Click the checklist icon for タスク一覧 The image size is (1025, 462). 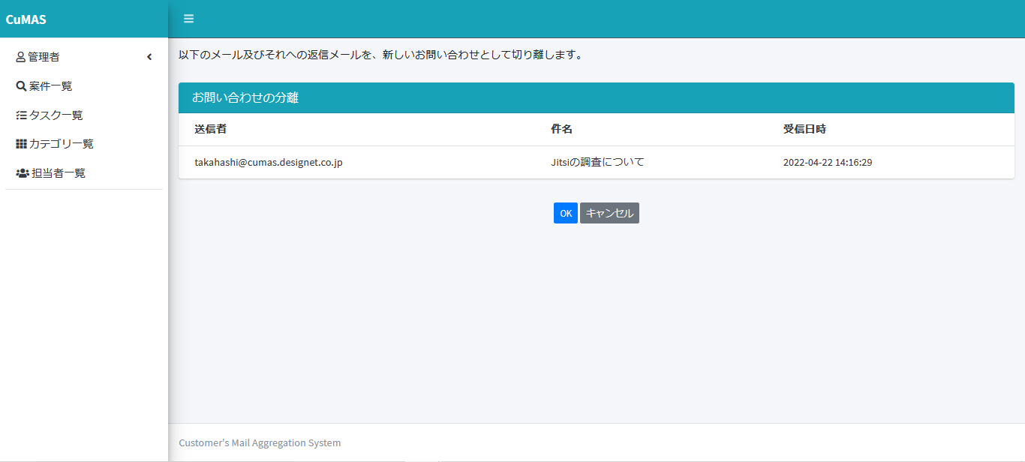coord(21,115)
